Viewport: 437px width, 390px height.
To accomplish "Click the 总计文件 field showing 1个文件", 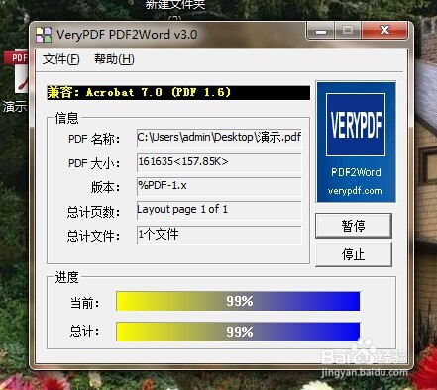I will pos(219,235).
